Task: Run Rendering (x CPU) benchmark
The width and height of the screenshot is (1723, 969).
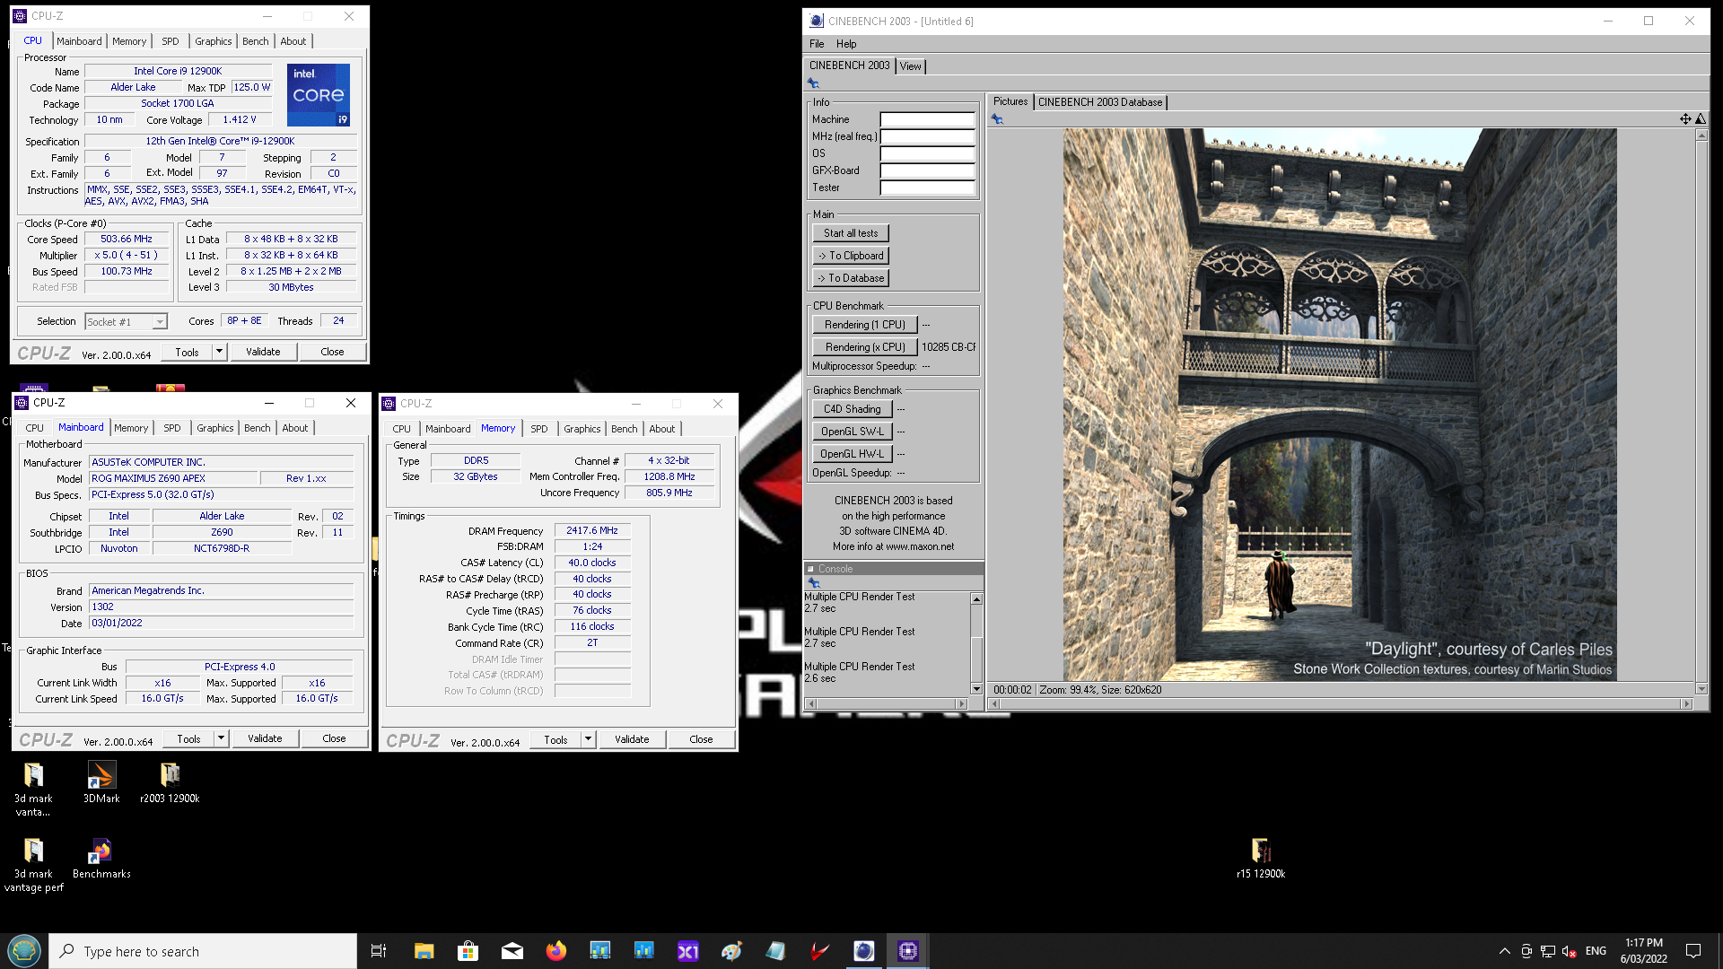Action: [865, 347]
